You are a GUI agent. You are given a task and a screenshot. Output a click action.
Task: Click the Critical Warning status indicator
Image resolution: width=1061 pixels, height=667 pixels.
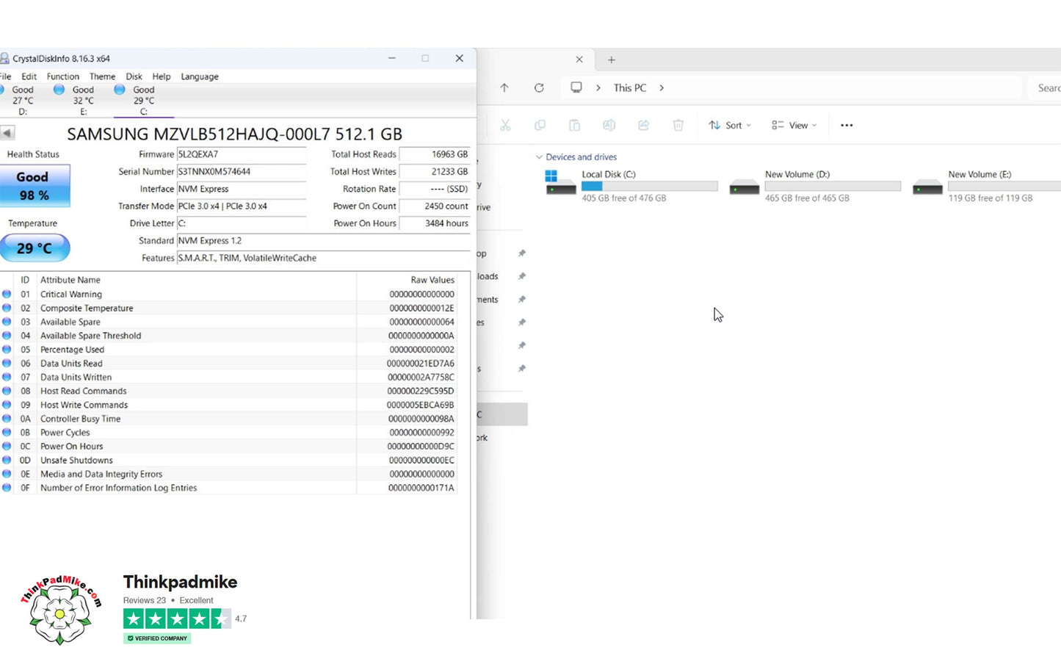point(7,294)
